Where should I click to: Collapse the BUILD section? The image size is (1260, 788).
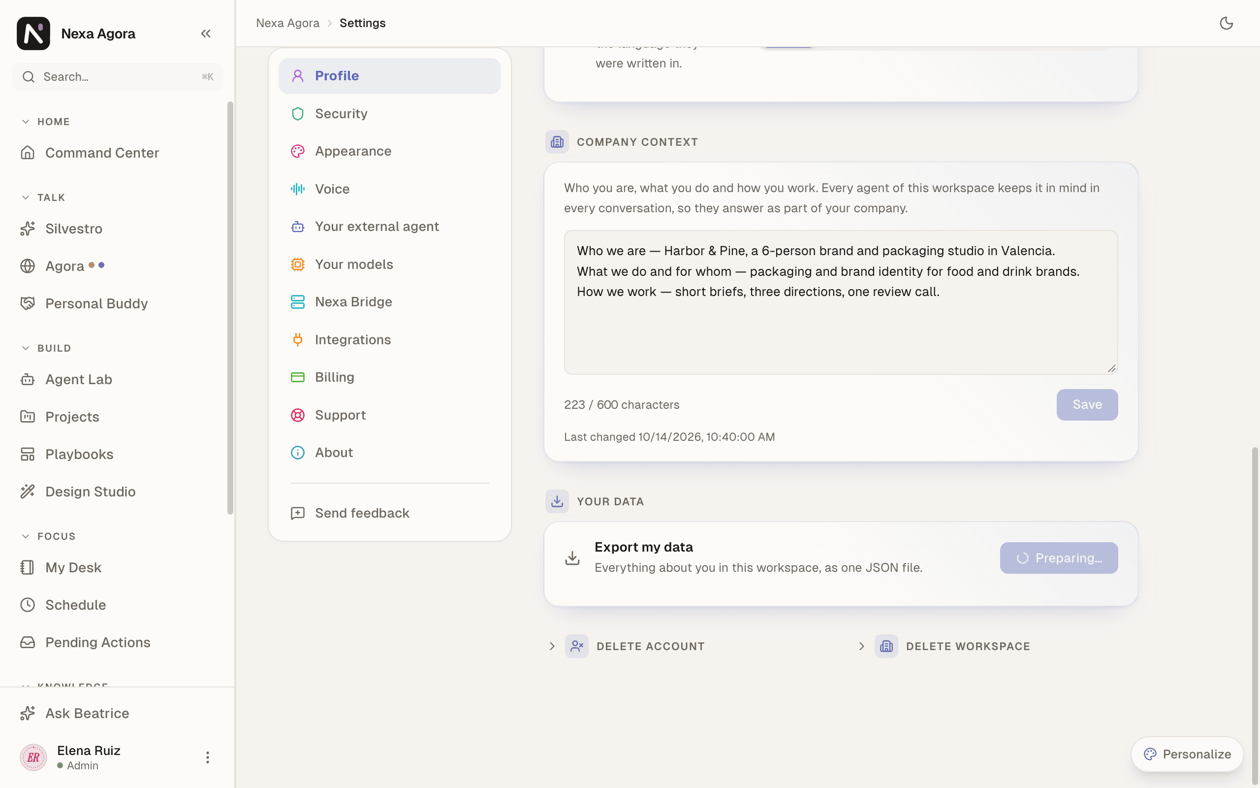(x=46, y=348)
